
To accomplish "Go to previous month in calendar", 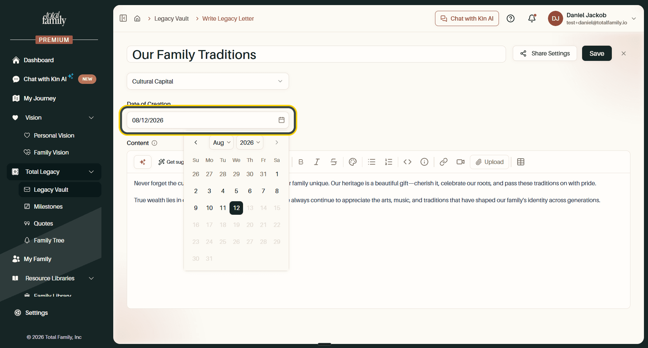I will (196, 143).
